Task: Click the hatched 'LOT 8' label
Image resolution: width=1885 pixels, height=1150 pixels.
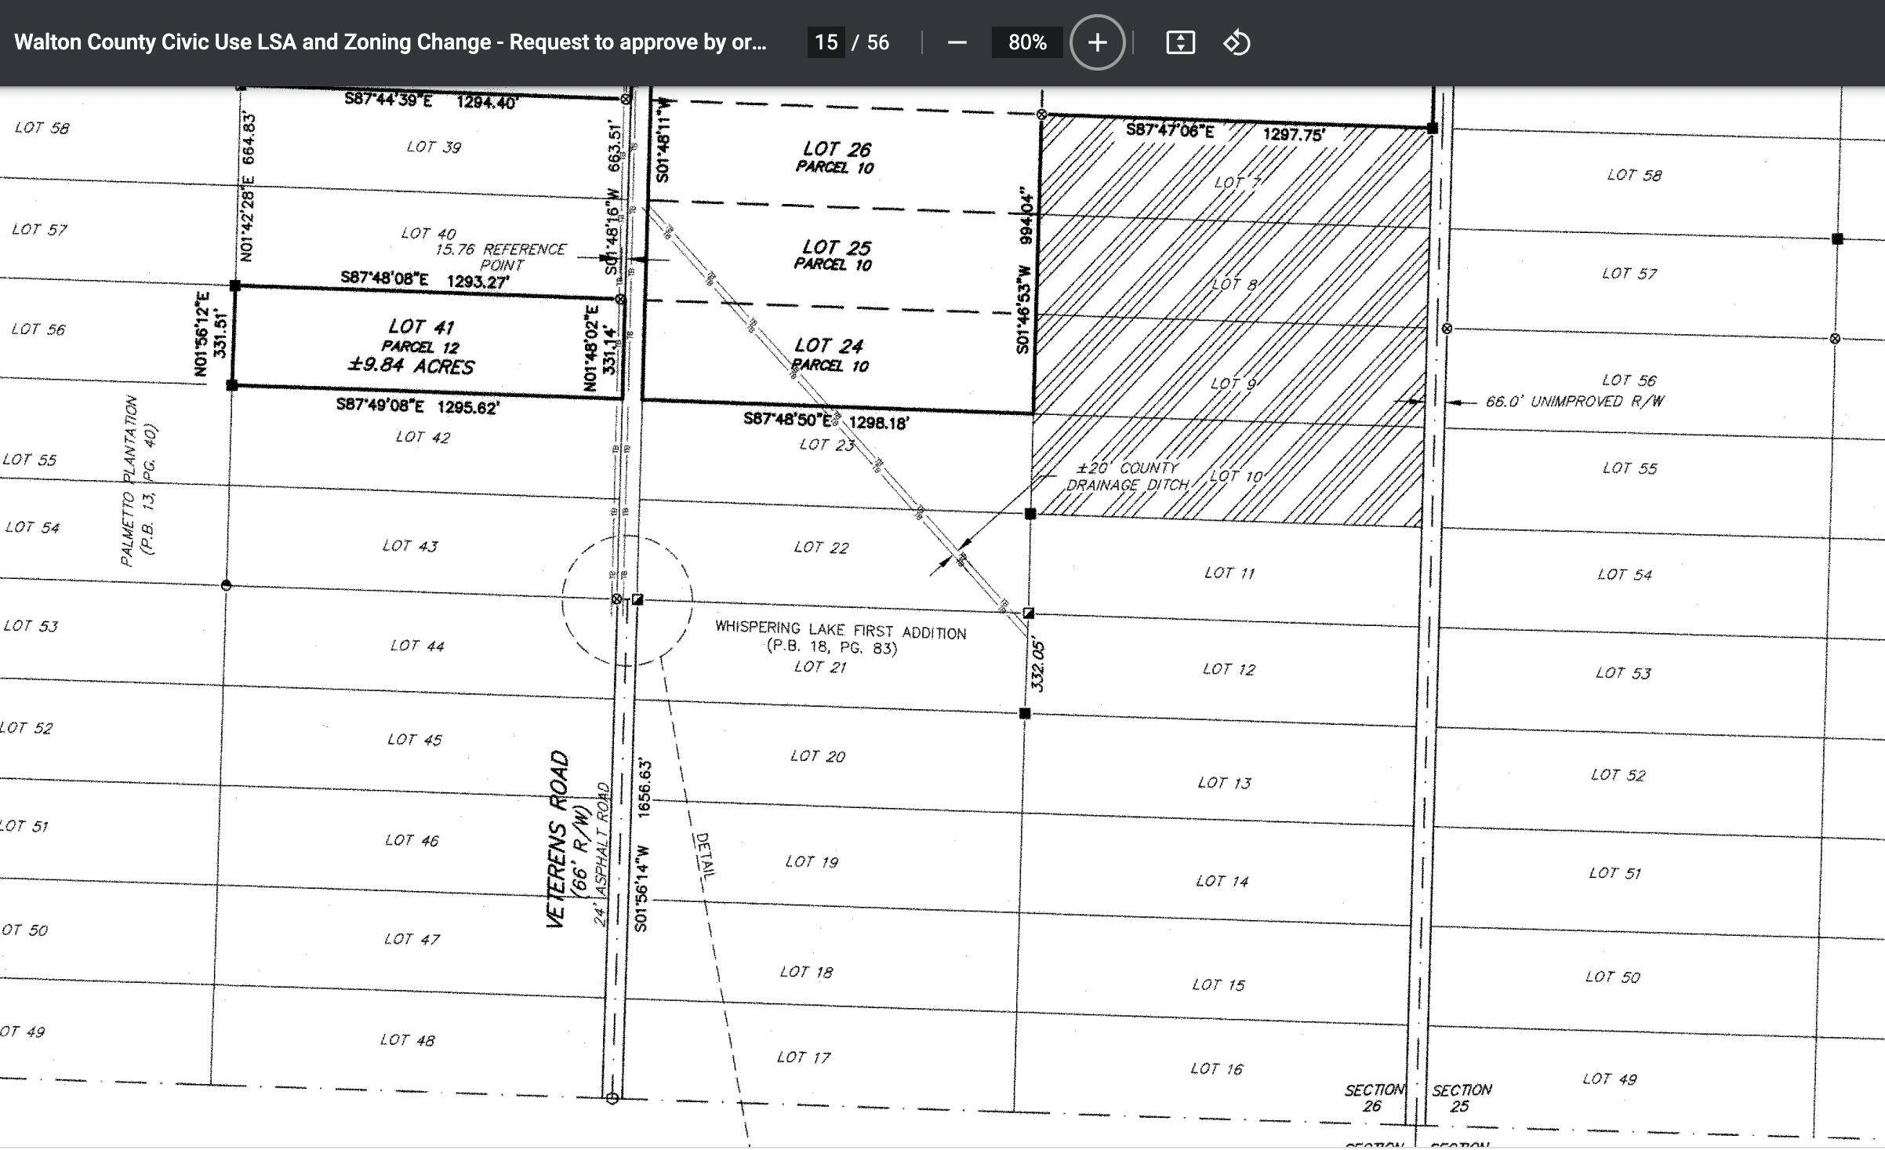Action: [x=1235, y=284]
